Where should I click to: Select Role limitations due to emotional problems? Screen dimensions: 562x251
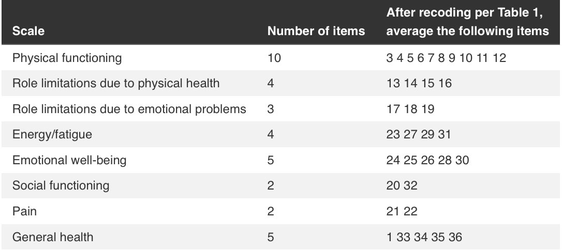point(129,108)
